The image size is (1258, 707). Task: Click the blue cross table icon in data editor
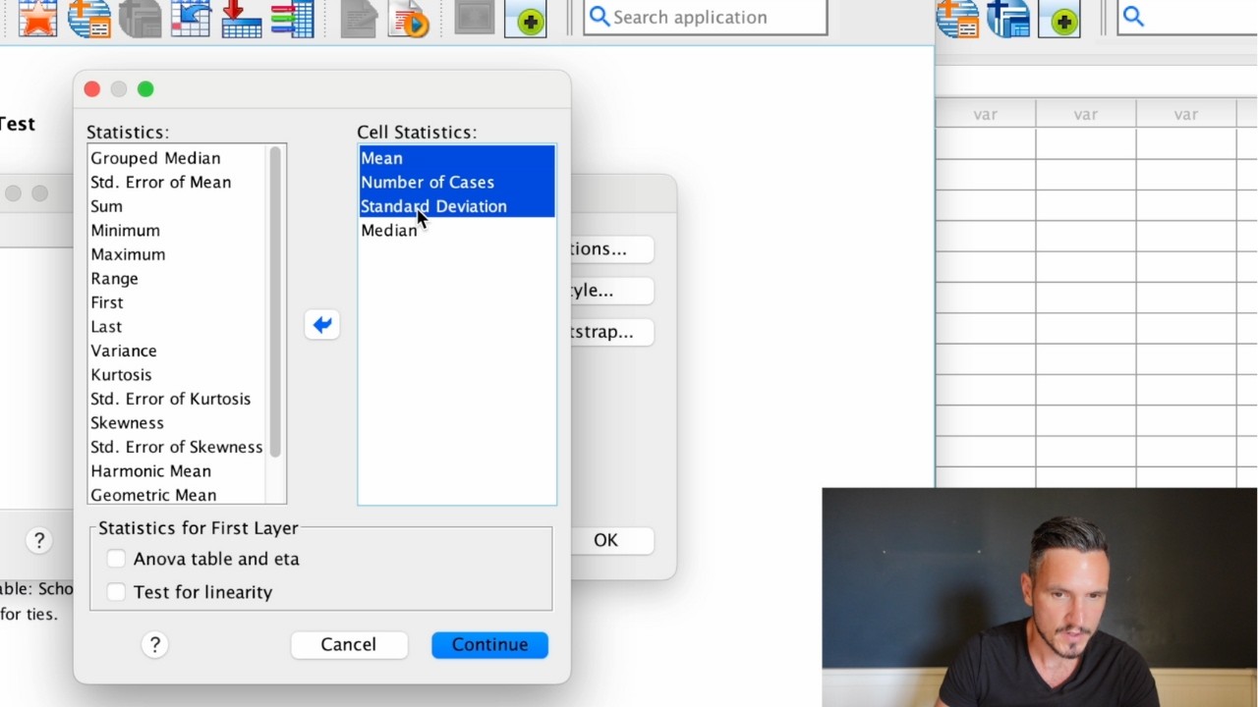1007,18
